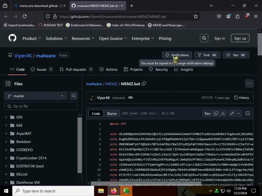
Task: Click the site security padlock icon
Action: point(55,16)
